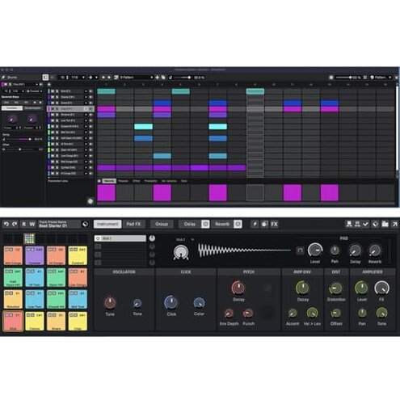Screen dimensions: 400x400
Task: Click the icon left of the FX button
Action: tap(264, 224)
